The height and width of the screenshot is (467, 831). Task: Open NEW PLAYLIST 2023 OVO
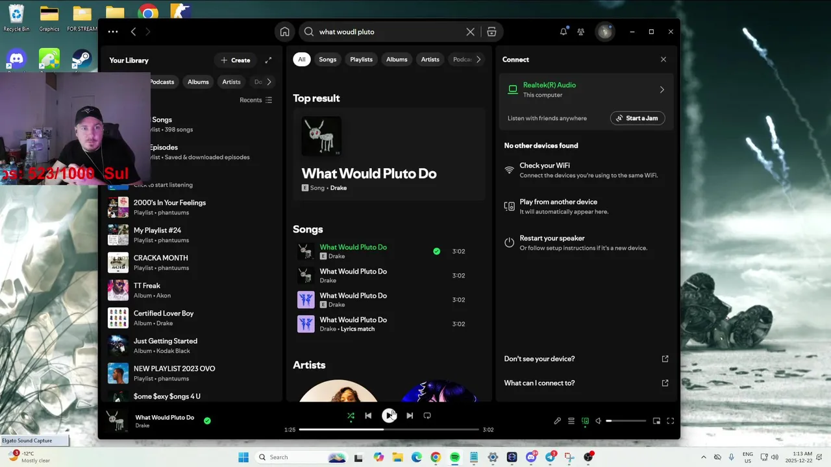pos(192,373)
